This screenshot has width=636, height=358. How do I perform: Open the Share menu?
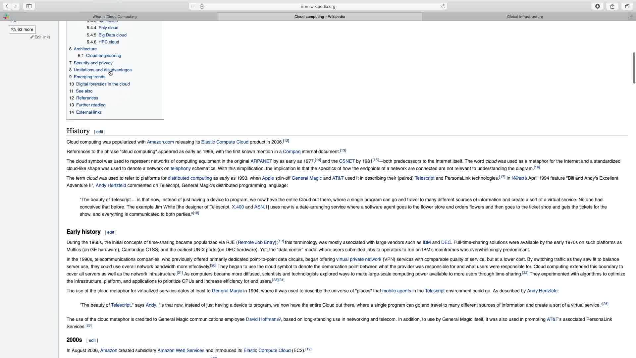pyautogui.click(x=612, y=6)
